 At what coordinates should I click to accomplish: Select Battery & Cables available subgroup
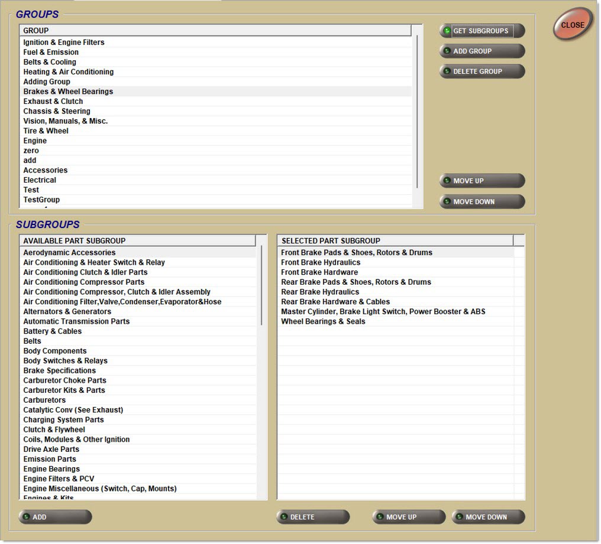click(53, 331)
